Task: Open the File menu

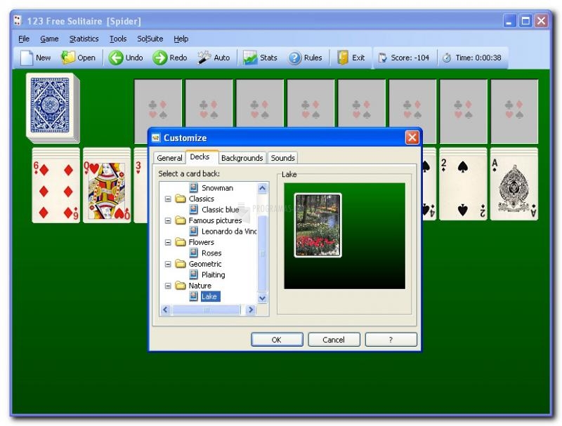Action: [24, 39]
